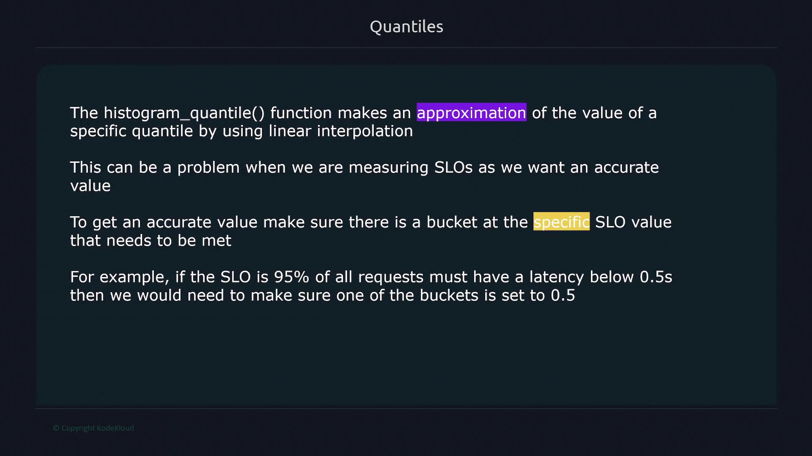Click "For example," at the start of the last paragraph

(119, 277)
